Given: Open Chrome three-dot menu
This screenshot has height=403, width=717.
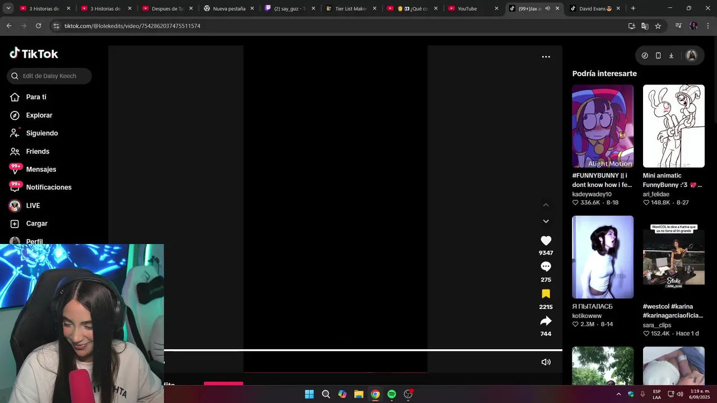Looking at the screenshot, I should click(x=708, y=26).
